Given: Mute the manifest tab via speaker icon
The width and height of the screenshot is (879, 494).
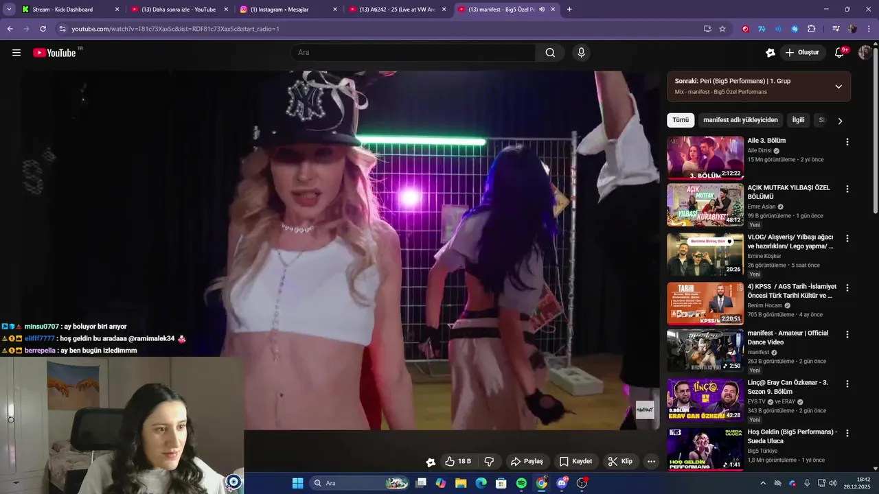Looking at the screenshot, I should (543, 10).
